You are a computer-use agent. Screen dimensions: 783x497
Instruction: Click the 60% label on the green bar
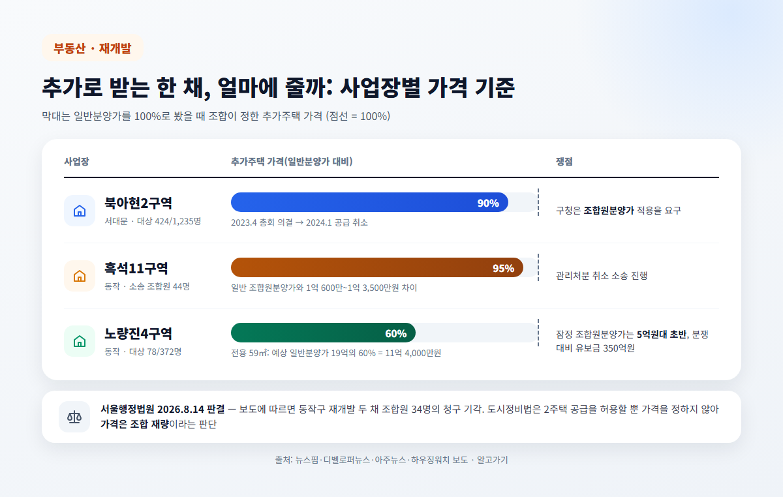[x=395, y=333]
